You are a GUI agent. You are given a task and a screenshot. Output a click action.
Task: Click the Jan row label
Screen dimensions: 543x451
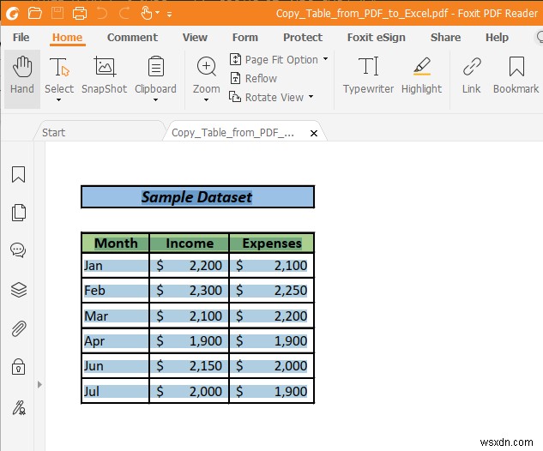tap(94, 266)
